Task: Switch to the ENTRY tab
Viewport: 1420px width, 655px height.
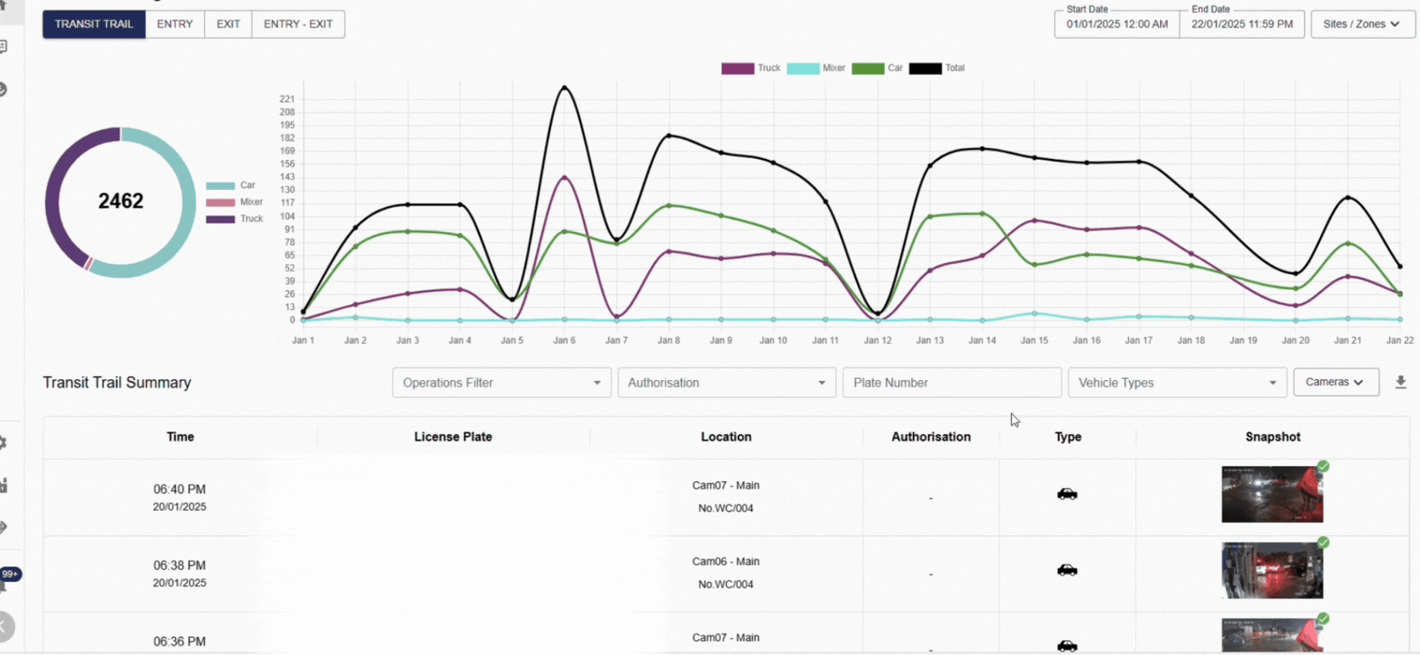Action: click(175, 24)
